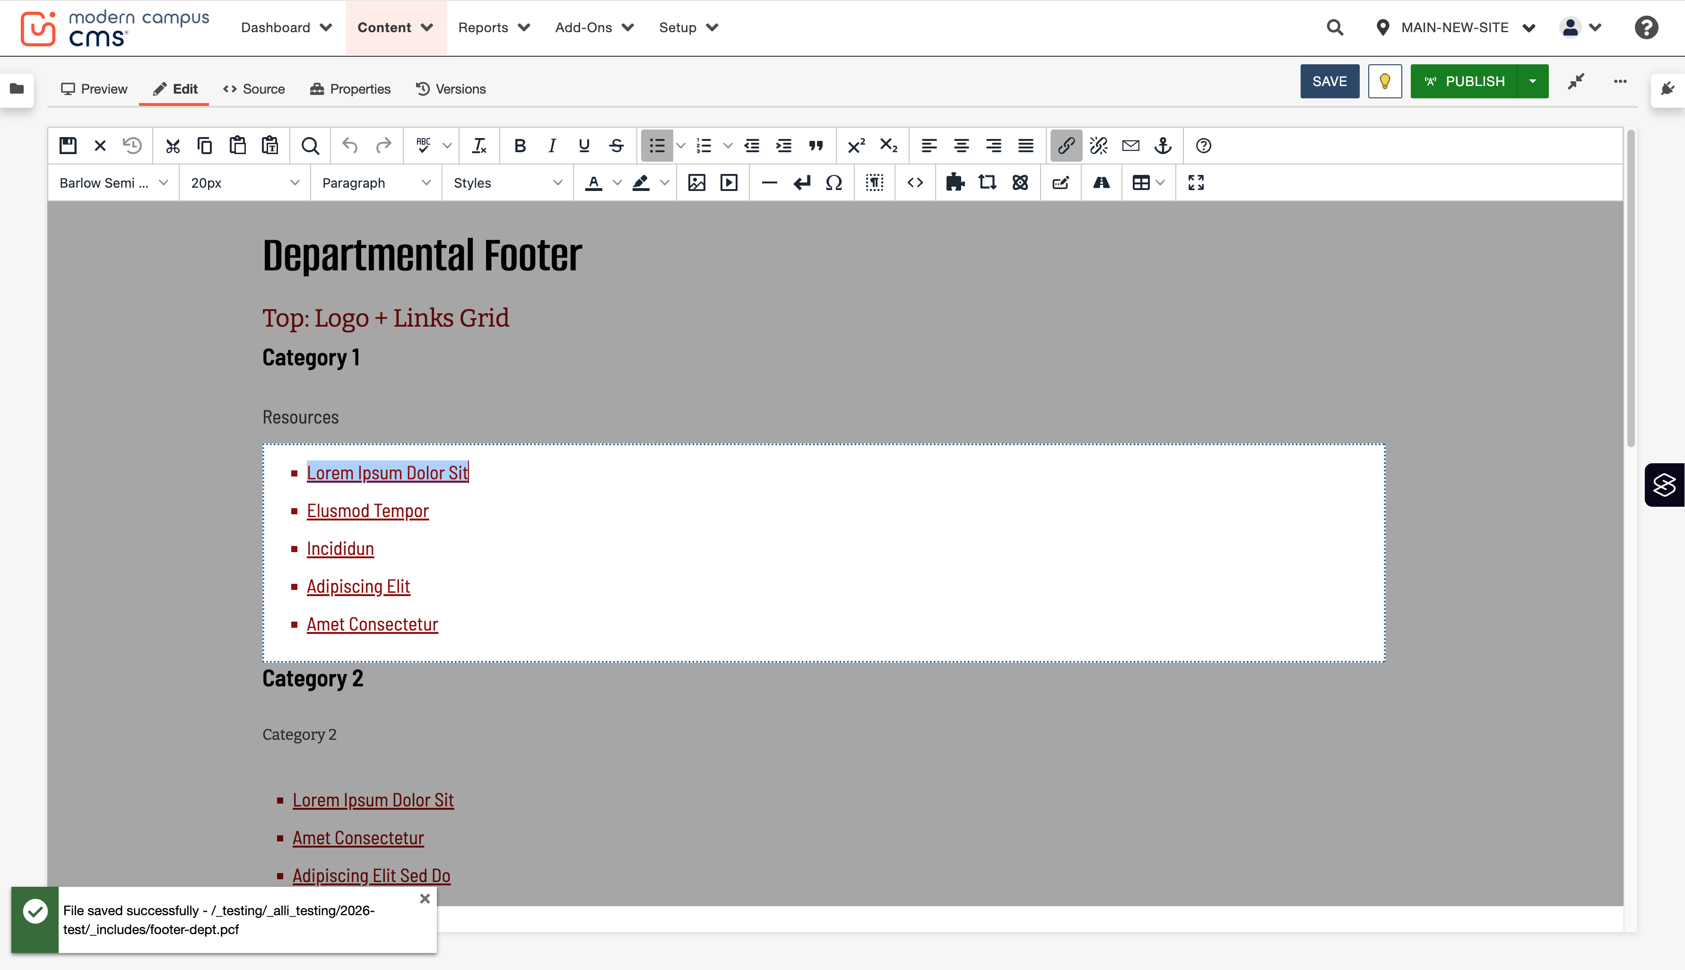Screen dimensions: 1685x970
Task: Toggle Bold formatting
Action: point(520,145)
